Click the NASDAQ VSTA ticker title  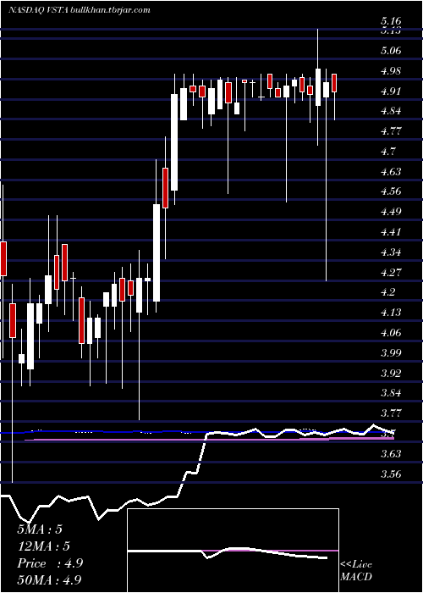[79, 10]
